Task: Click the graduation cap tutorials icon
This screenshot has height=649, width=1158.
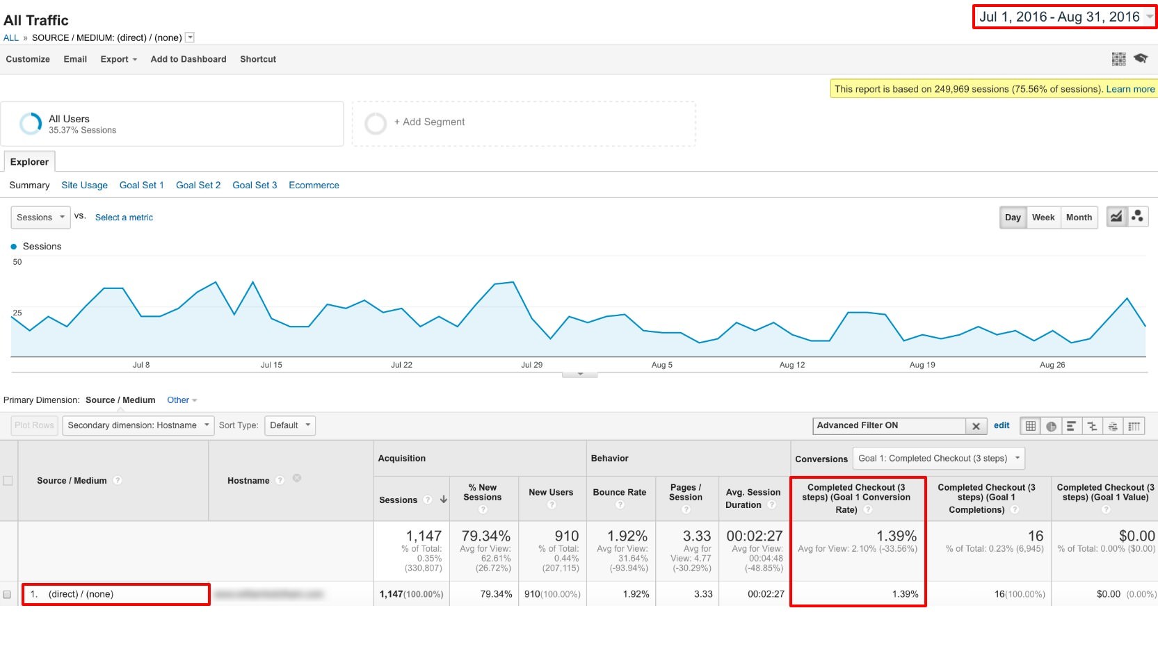Action: tap(1141, 59)
